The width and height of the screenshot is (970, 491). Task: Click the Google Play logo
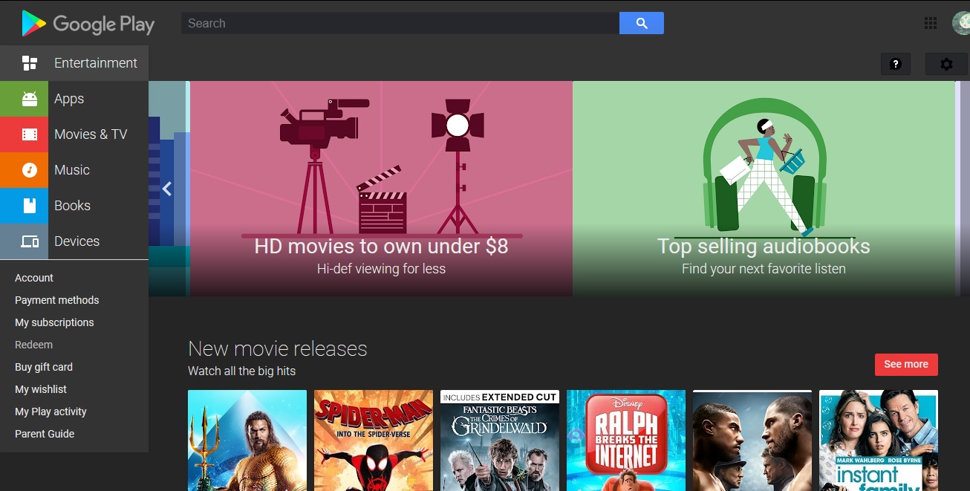tap(88, 24)
